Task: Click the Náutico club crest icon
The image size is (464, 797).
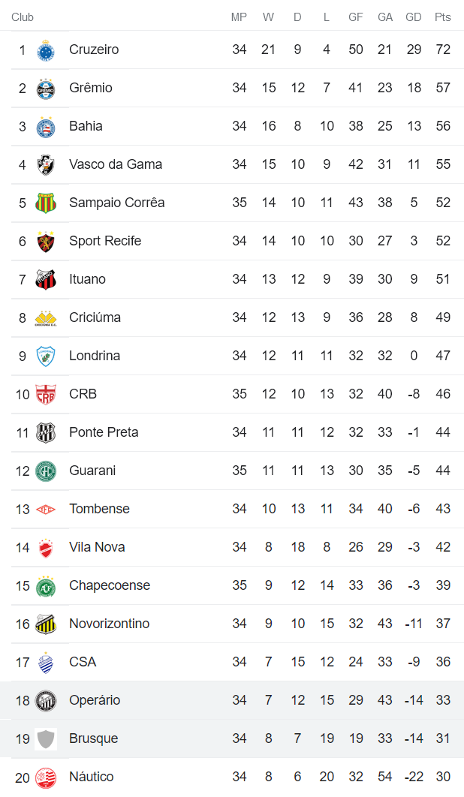Action: coord(46,777)
